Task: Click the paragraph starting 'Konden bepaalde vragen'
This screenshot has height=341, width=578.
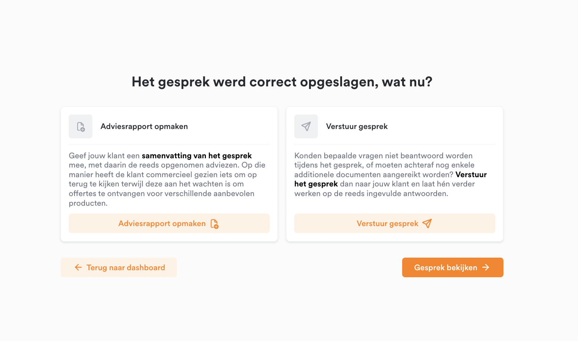Action: pyautogui.click(x=391, y=175)
